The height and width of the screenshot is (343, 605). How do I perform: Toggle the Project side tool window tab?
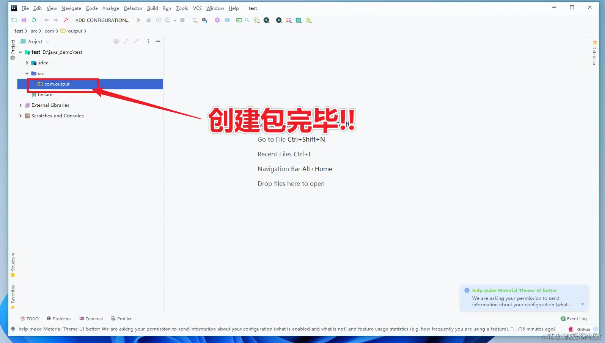coord(13,50)
